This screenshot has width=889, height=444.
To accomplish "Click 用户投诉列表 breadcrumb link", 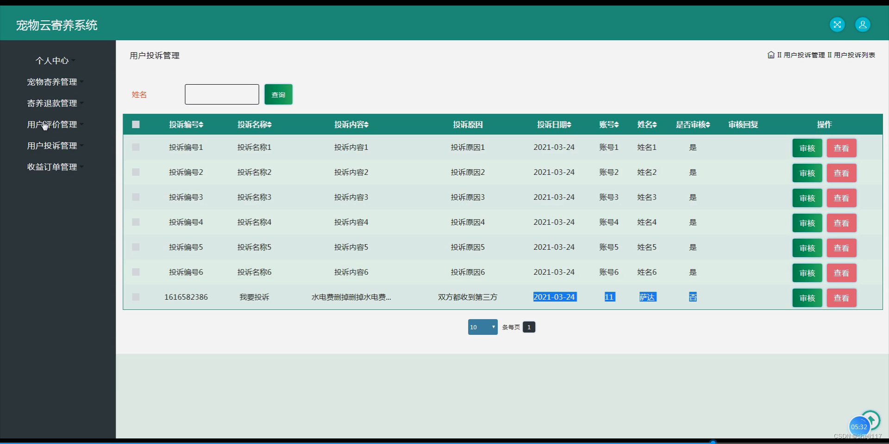I will (854, 55).
